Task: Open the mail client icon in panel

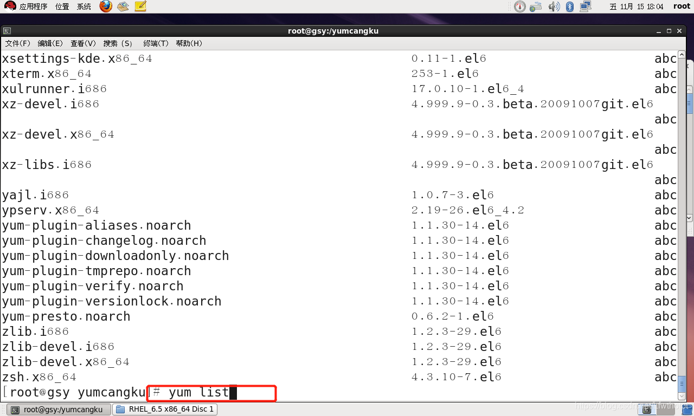Action: coord(123,6)
